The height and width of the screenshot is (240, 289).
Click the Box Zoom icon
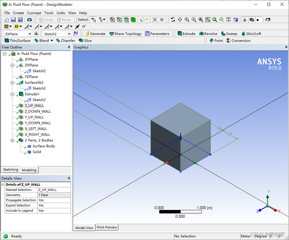[194, 20]
